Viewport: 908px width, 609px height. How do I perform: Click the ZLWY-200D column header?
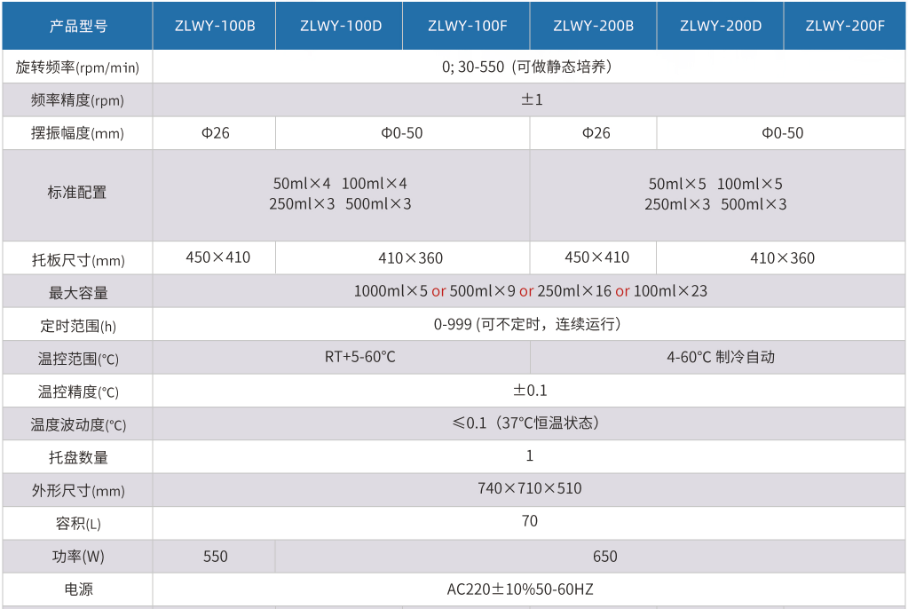coord(721,26)
